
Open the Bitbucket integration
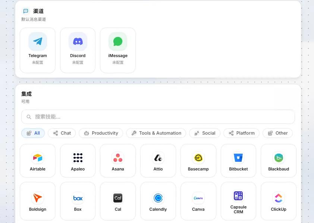click(x=238, y=161)
